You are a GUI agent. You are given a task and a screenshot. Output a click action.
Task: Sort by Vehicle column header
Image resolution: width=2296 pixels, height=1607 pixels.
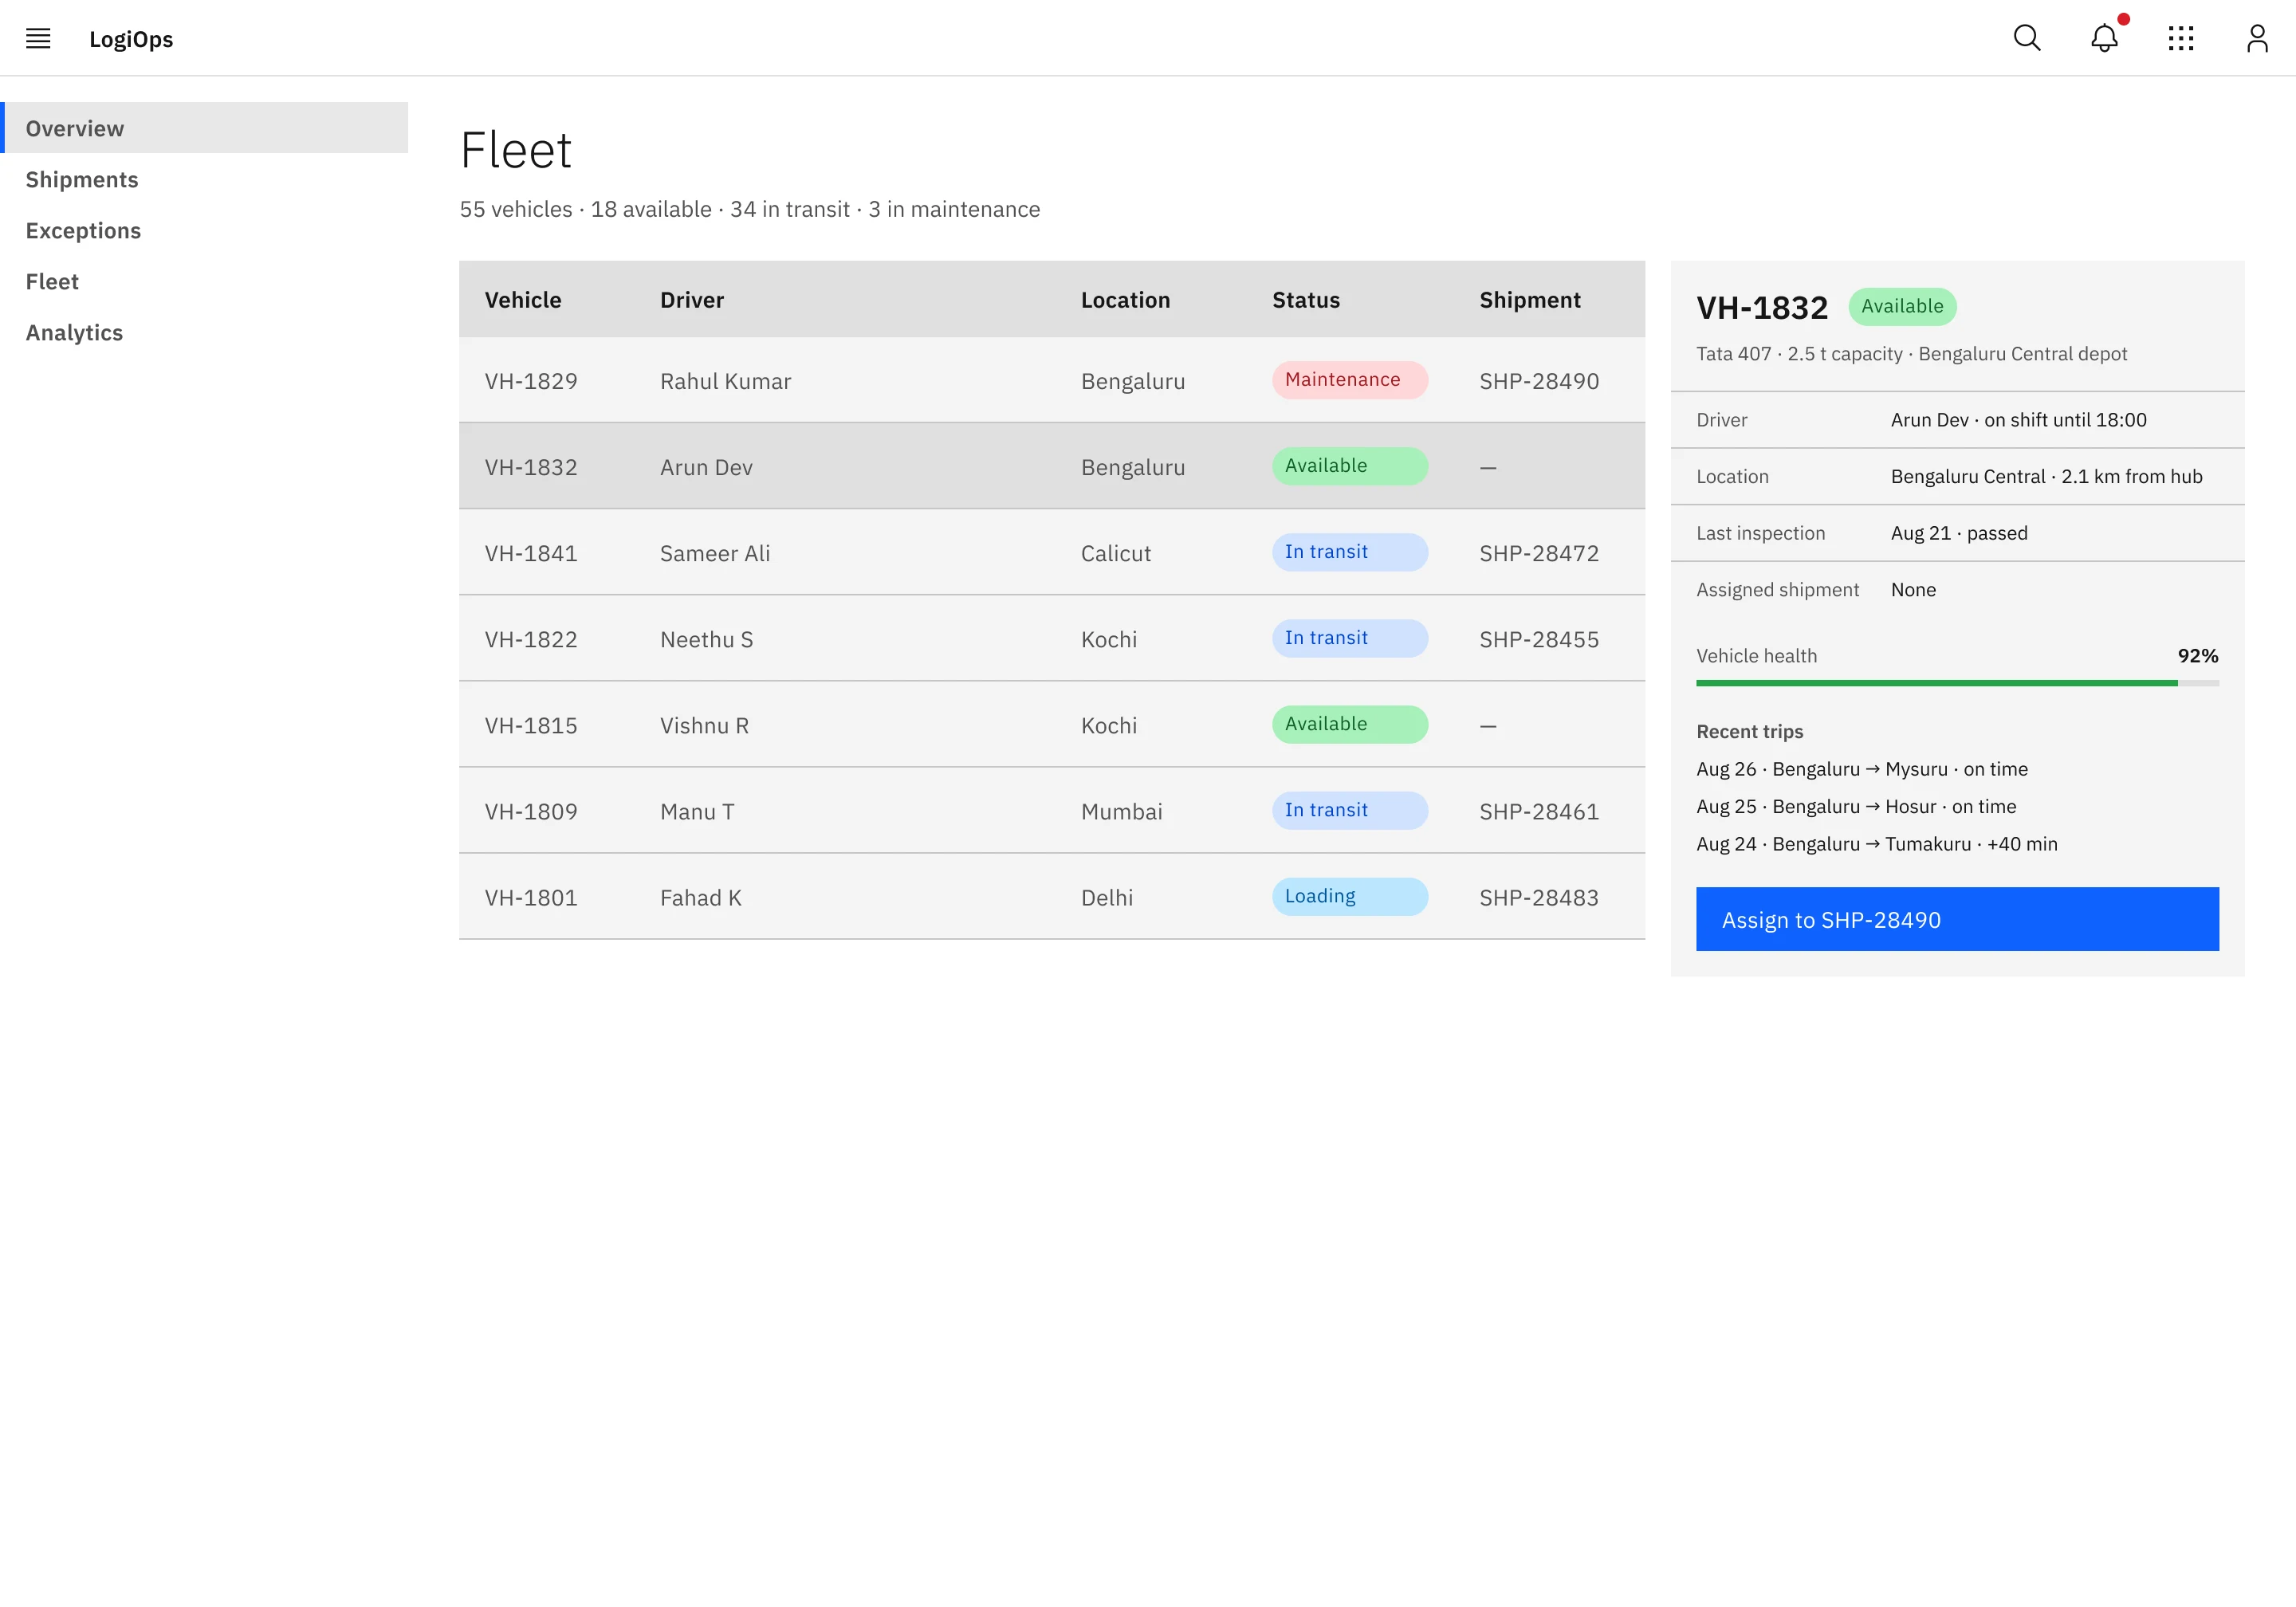[523, 300]
